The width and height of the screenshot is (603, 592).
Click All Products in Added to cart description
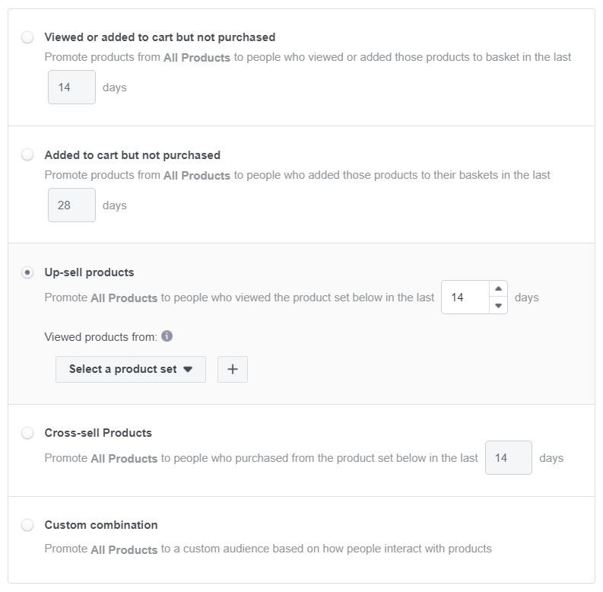(x=197, y=175)
